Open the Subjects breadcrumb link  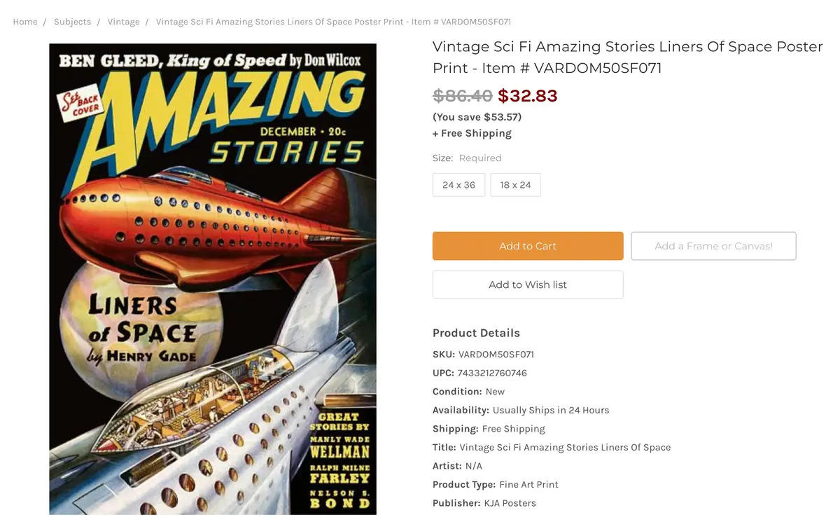click(72, 22)
